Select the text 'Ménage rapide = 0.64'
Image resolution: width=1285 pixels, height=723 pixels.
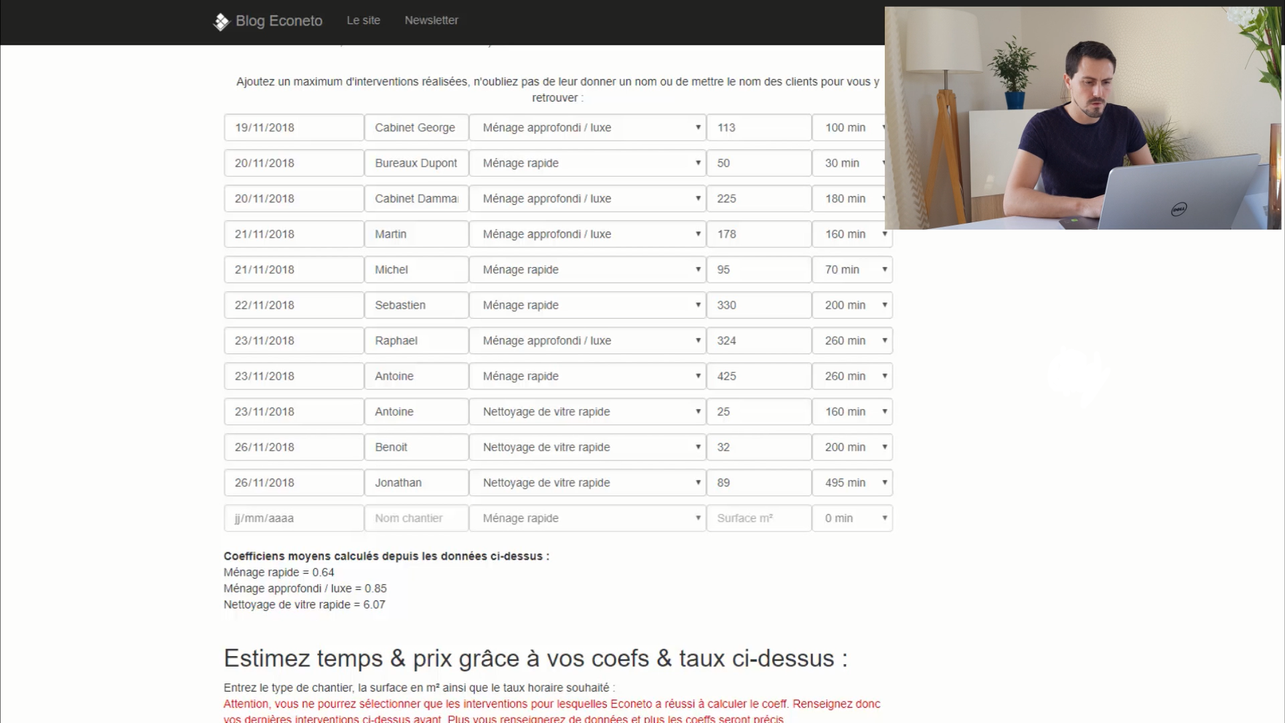pyautogui.click(x=278, y=572)
